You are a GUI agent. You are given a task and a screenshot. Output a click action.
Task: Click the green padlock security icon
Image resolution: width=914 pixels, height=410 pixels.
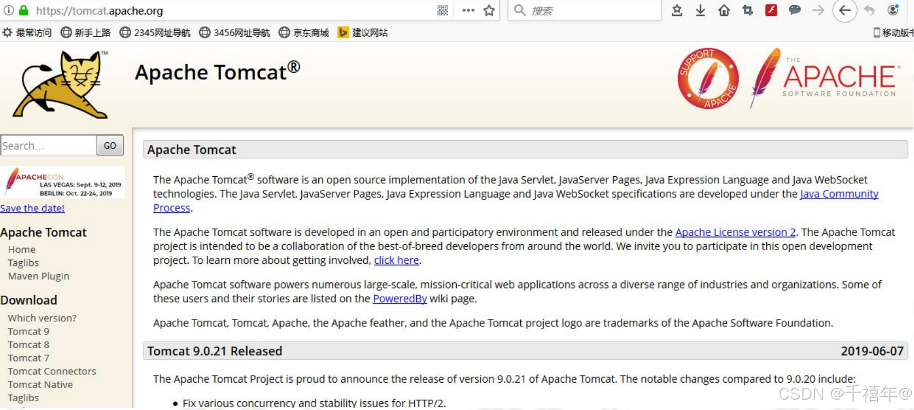pyautogui.click(x=24, y=10)
